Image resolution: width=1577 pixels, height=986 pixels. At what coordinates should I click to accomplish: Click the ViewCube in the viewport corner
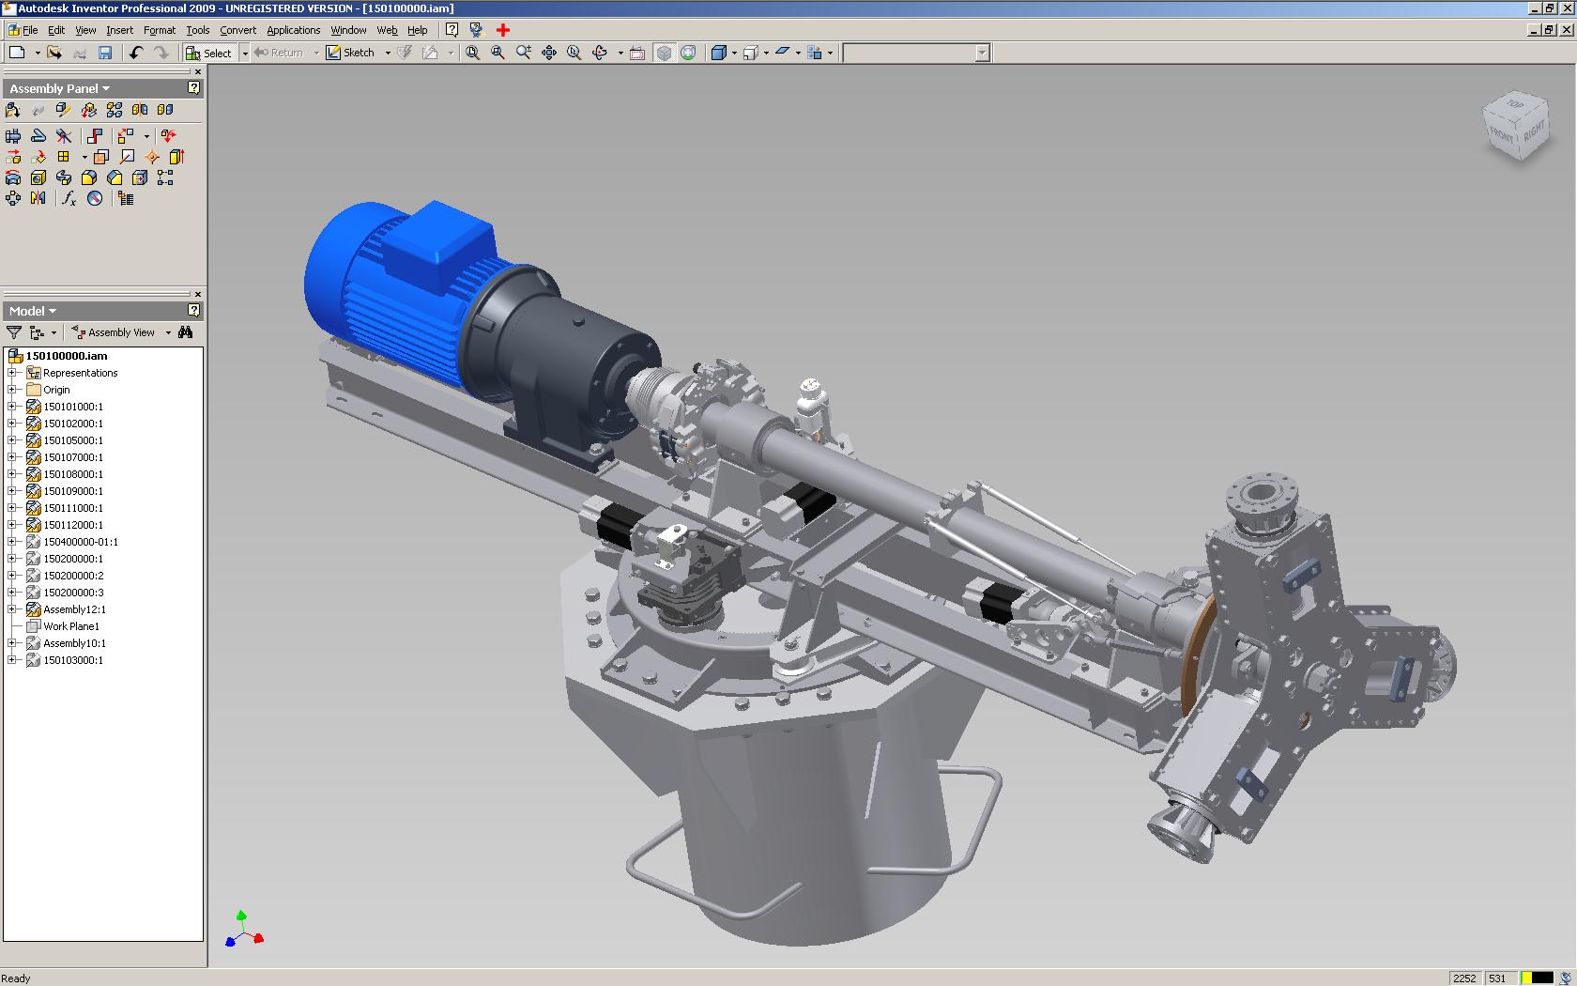click(x=1517, y=127)
